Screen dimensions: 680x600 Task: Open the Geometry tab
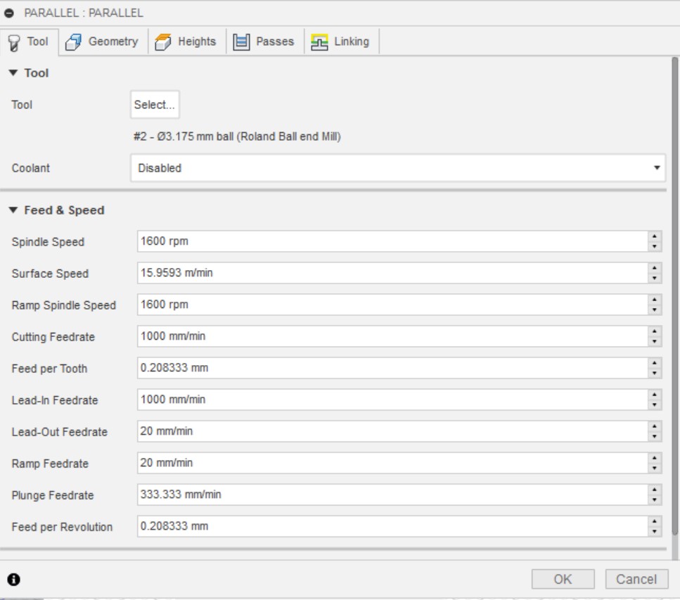[x=103, y=42]
